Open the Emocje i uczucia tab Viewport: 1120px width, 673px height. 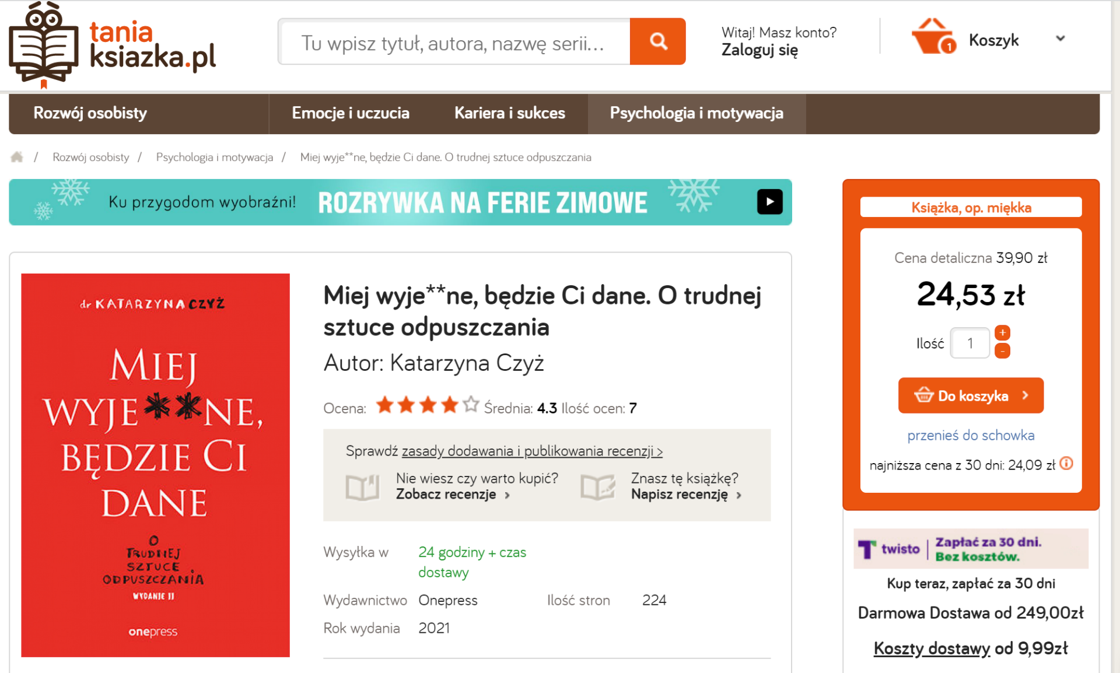pos(351,113)
